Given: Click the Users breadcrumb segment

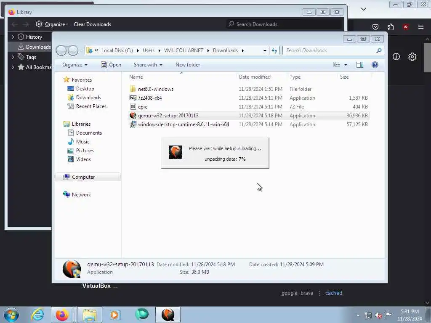Looking at the screenshot, I should click(149, 50).
